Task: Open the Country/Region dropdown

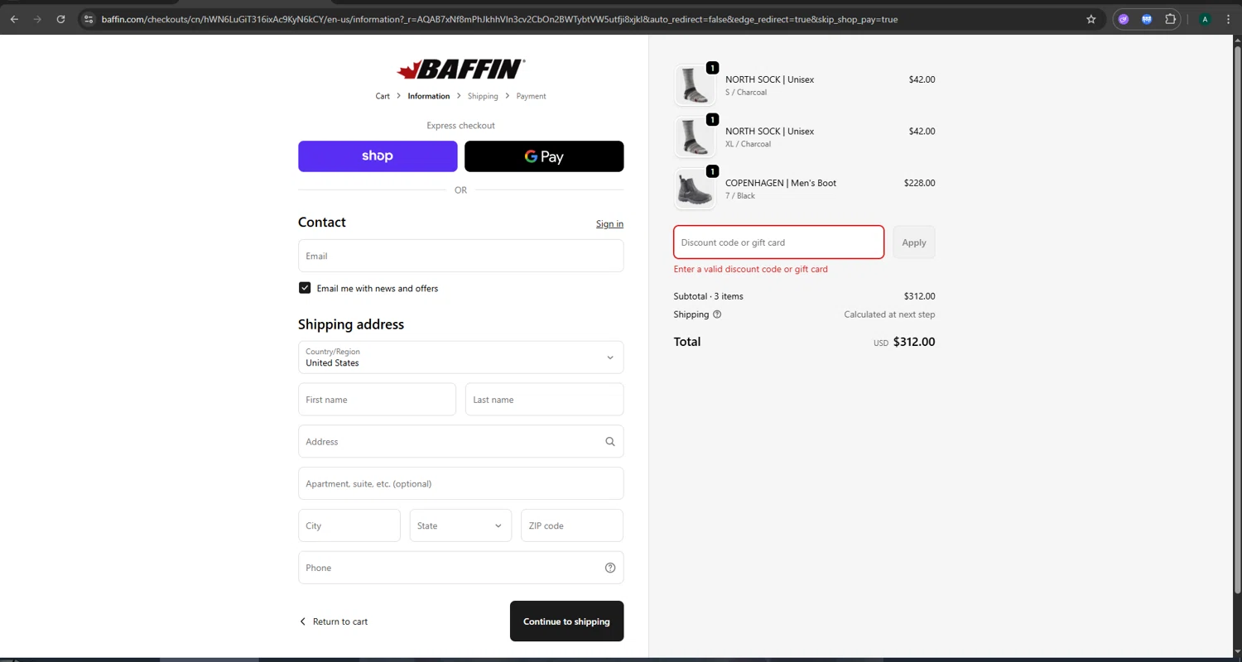Action: 461,357
